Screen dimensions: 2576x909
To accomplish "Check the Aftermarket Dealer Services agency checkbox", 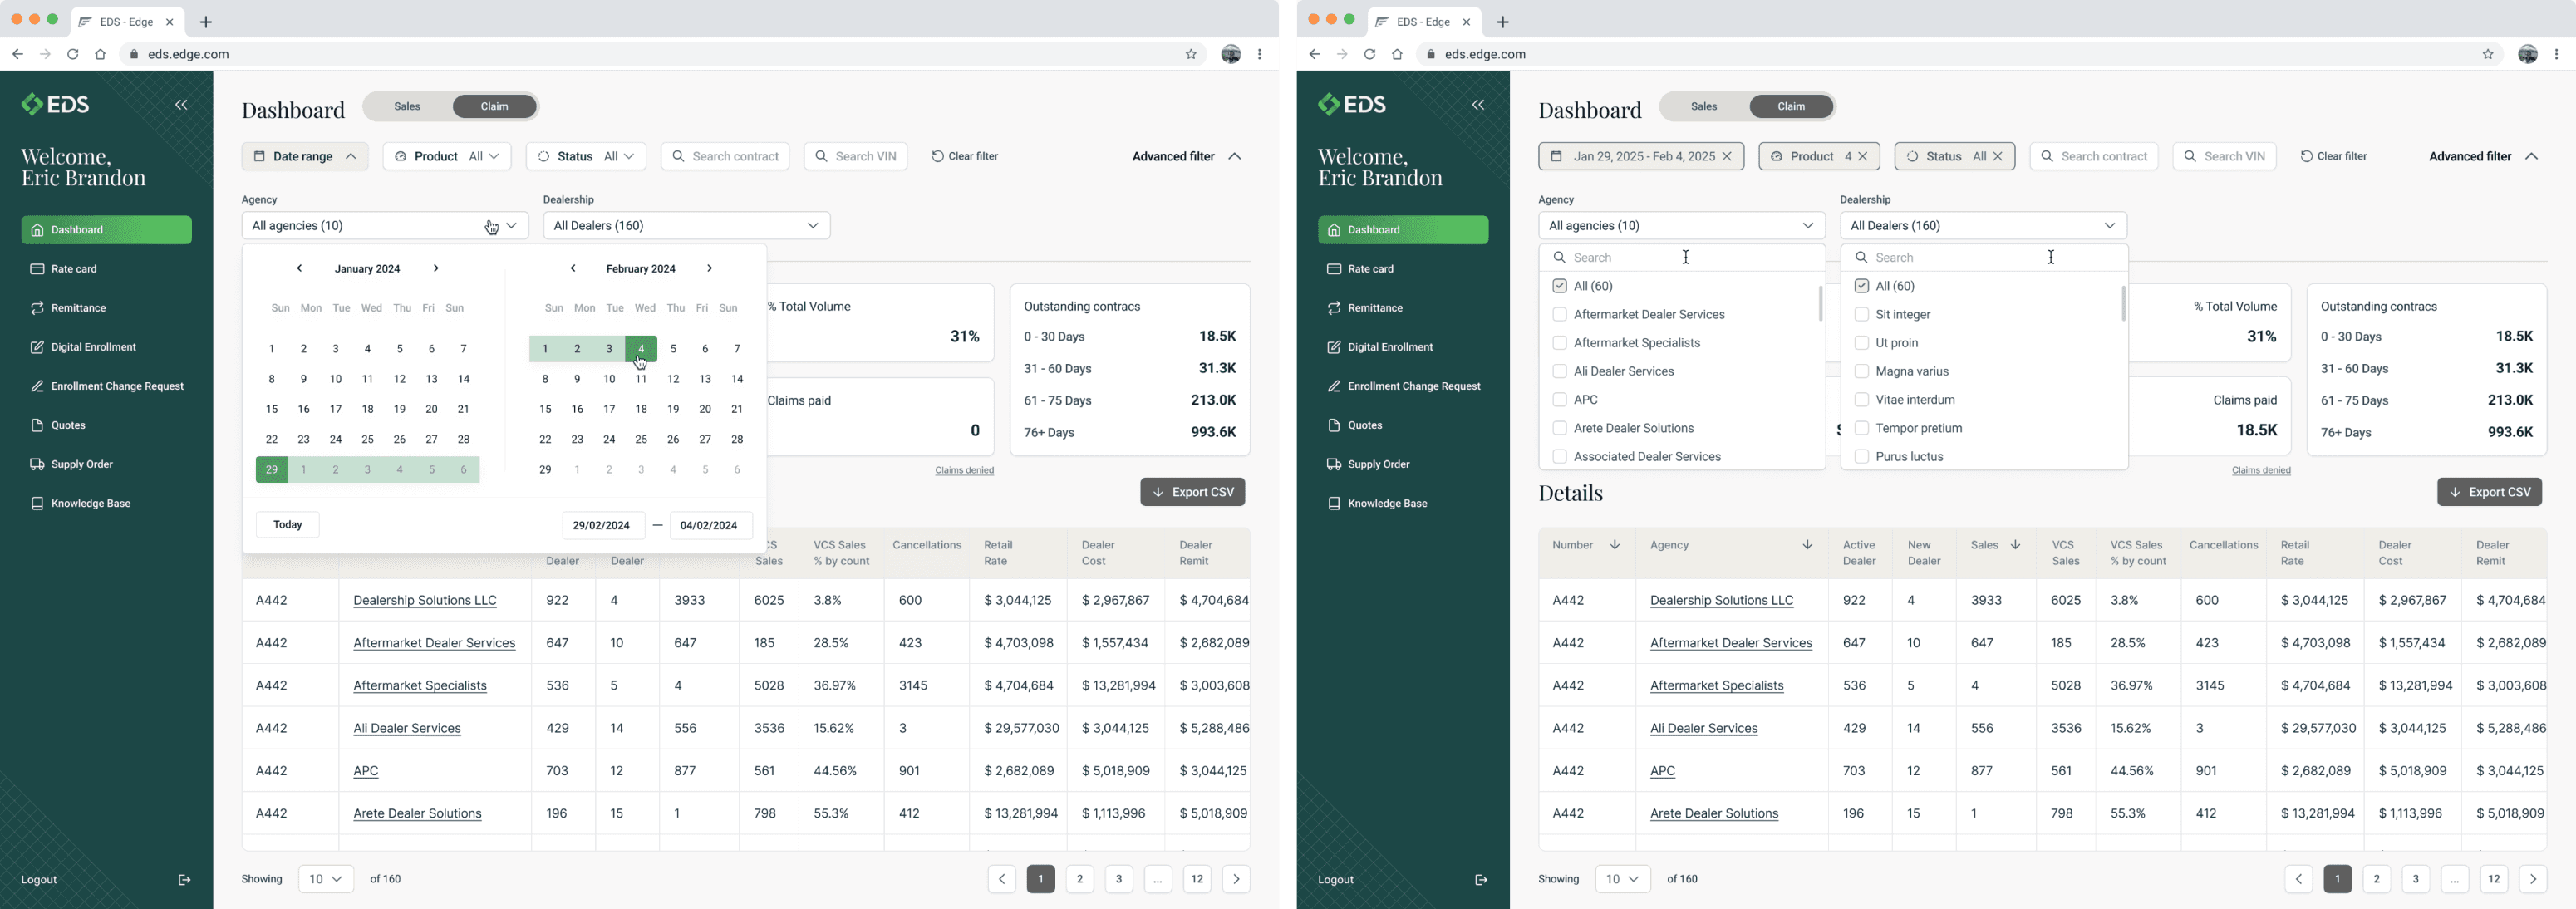I will 1559,314.
